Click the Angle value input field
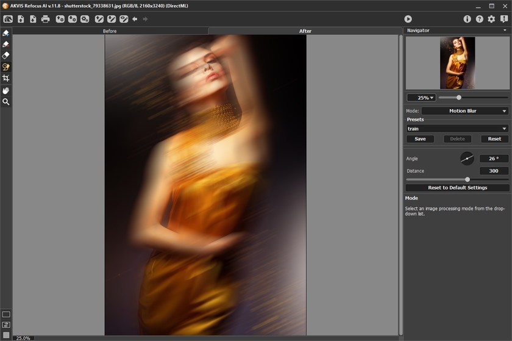The width and height of the screenshot is (512, 341). coord(493,159)
